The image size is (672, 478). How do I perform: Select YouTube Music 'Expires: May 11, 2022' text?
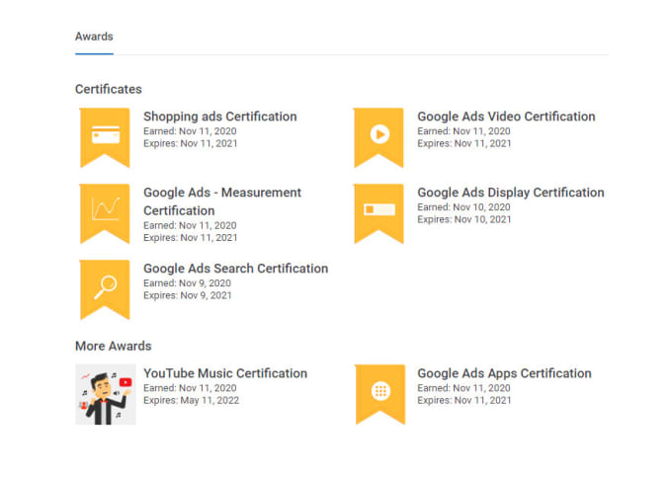(x=191, y=401)
